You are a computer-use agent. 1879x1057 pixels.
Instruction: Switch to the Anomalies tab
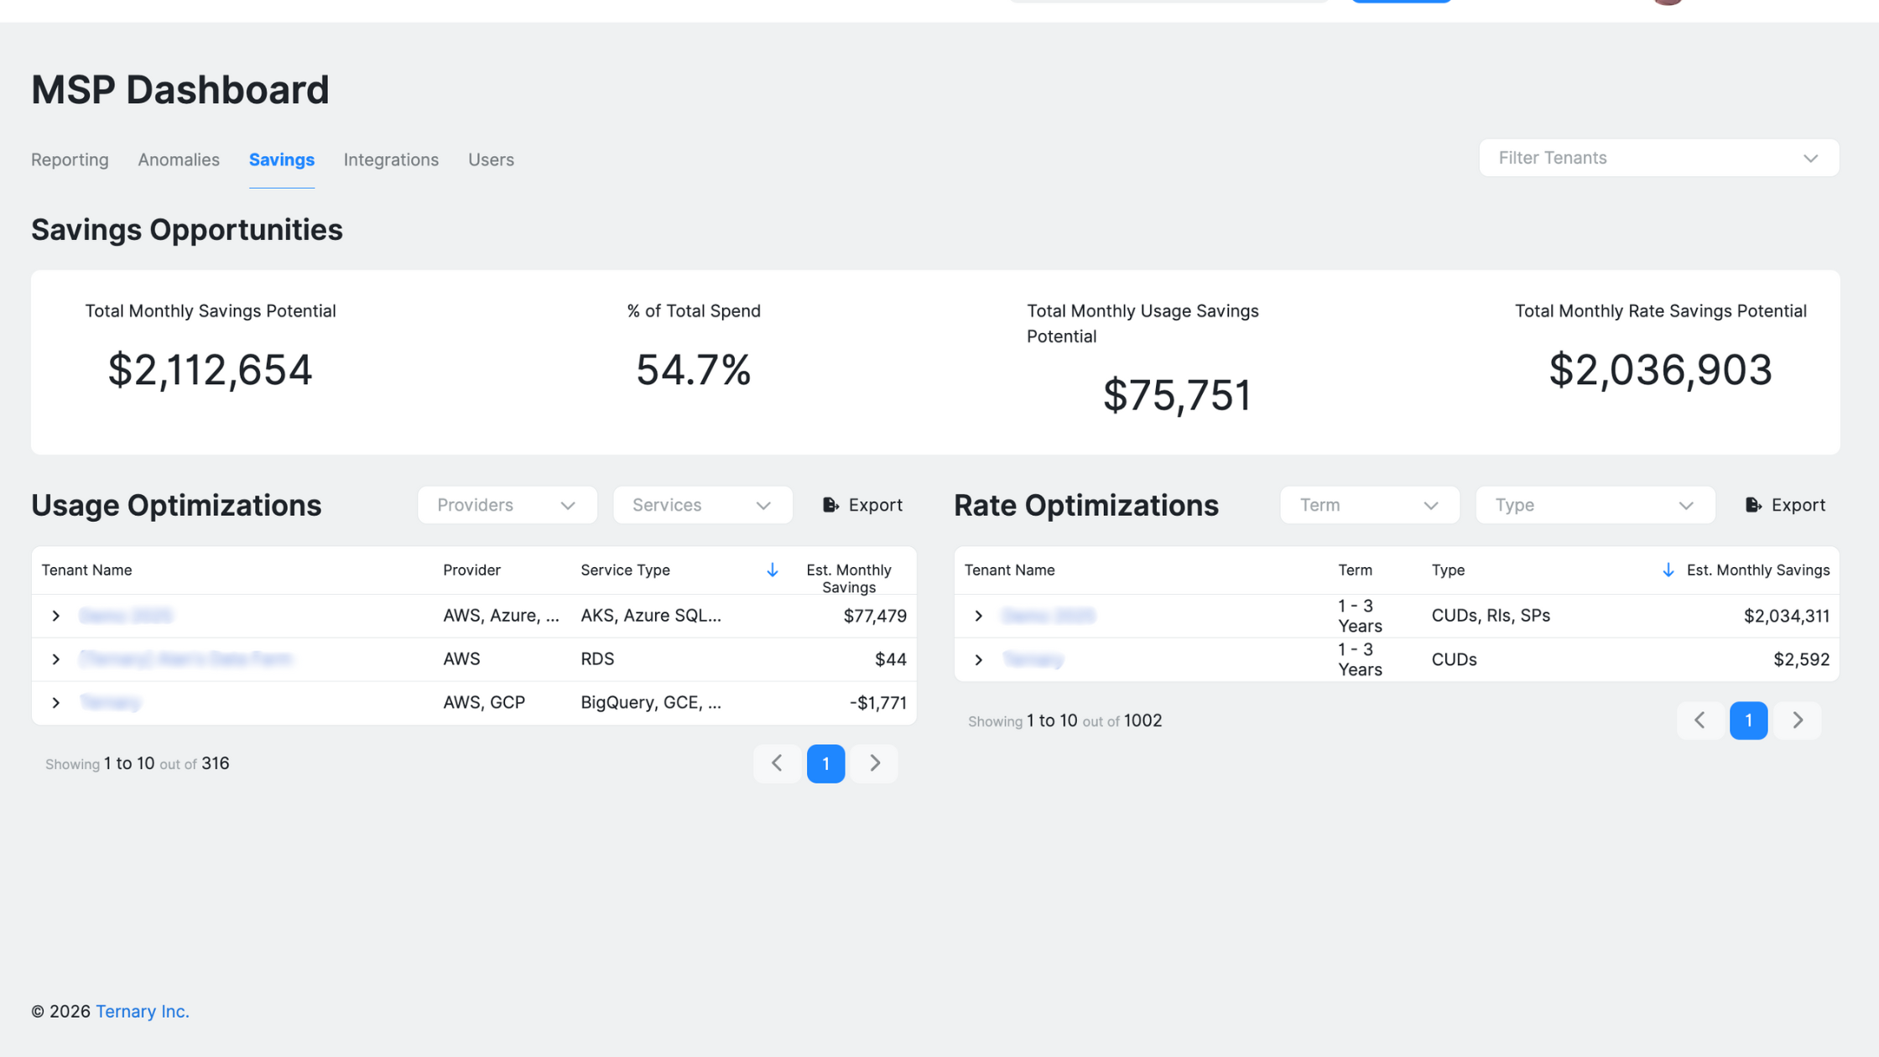(x=179, y=159)
